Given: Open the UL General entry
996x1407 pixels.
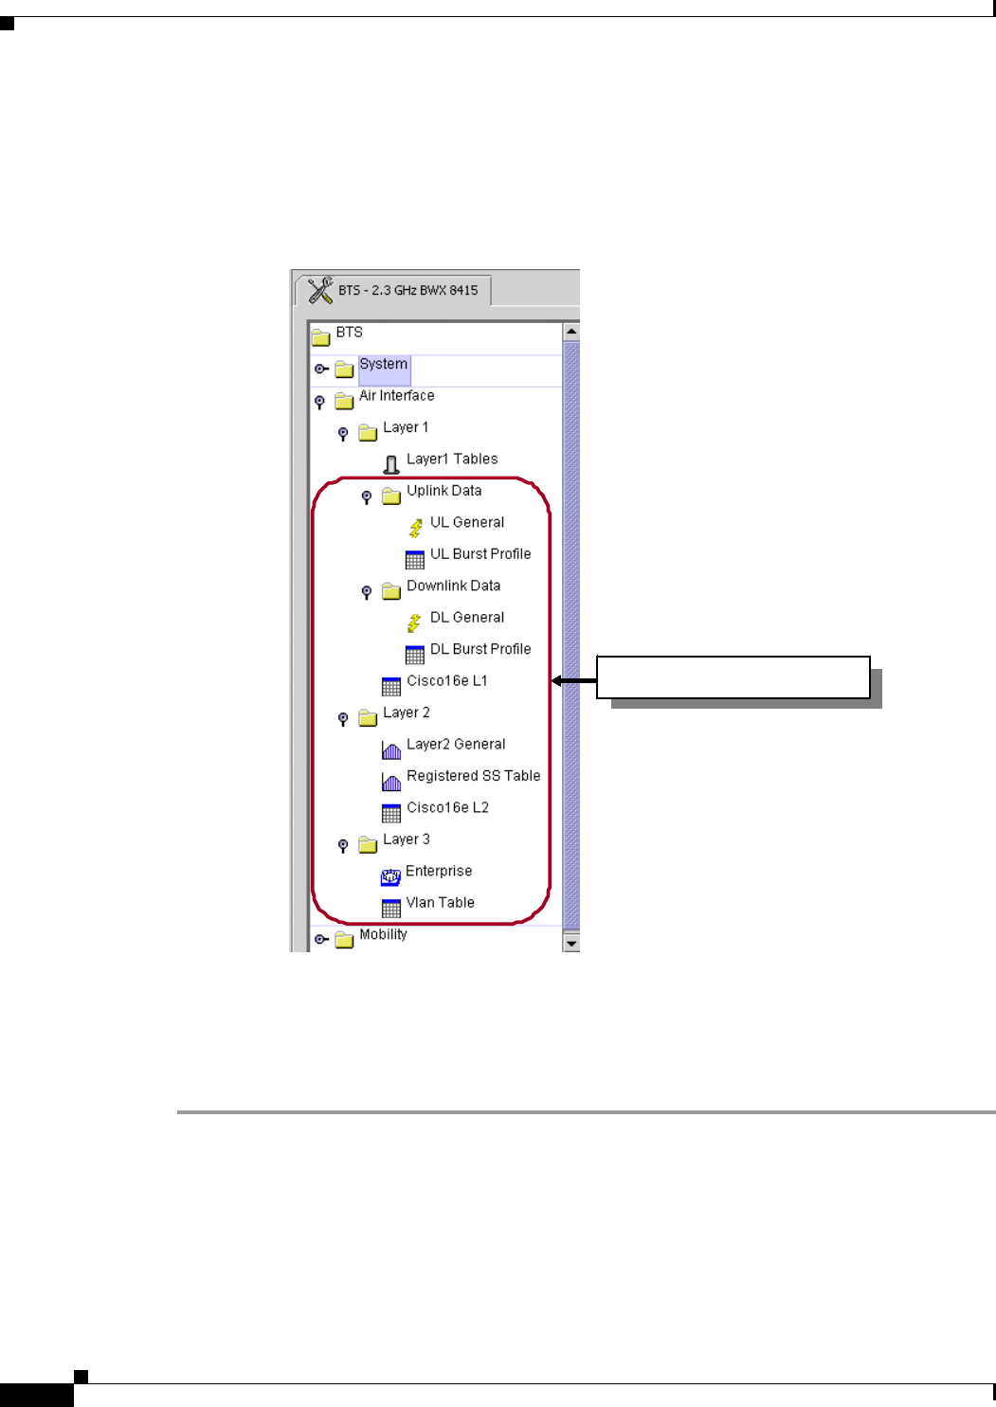Looking at the screenshot, I should pyautogui.click(x=467, y=522).
